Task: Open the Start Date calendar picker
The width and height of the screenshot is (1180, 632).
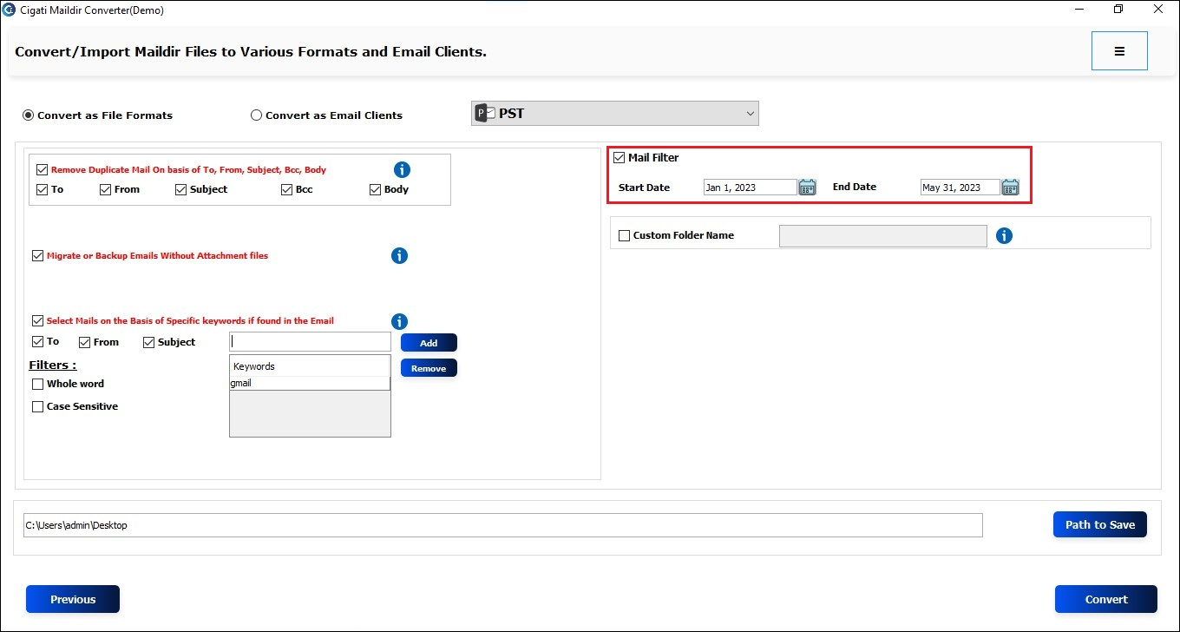Action: [x=808, y=188]
